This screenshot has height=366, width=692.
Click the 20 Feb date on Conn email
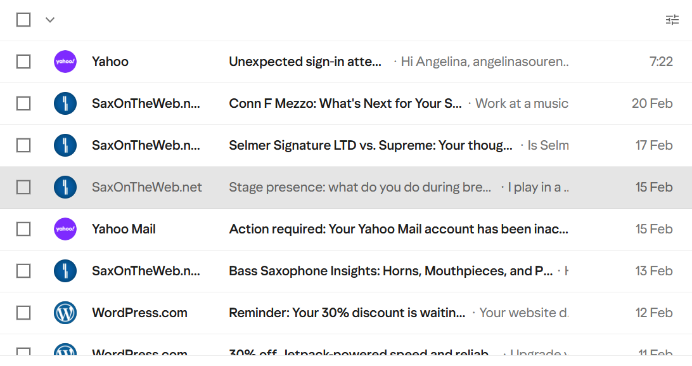click(652, 103)
